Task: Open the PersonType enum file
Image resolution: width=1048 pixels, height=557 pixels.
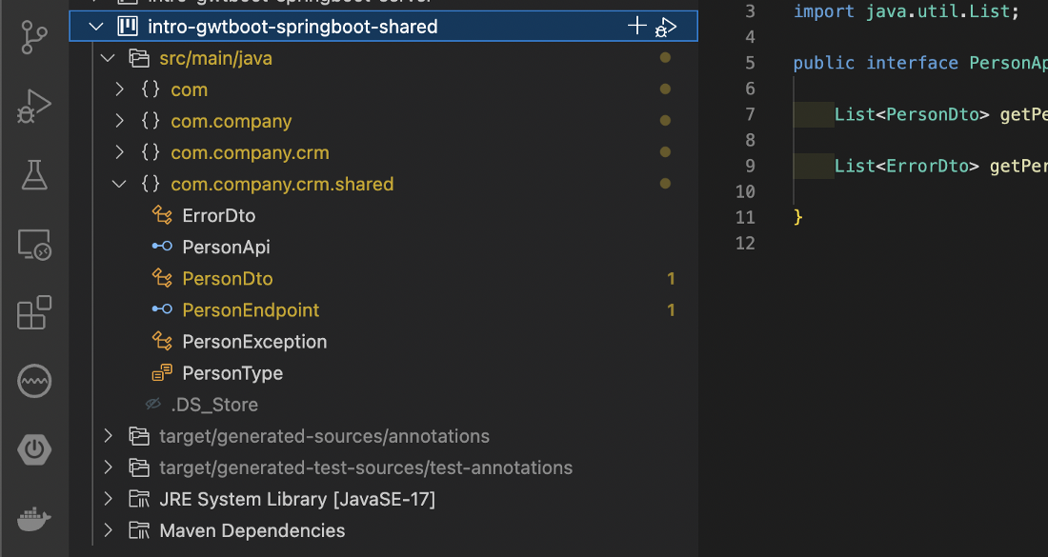Action: click(232, 372)
